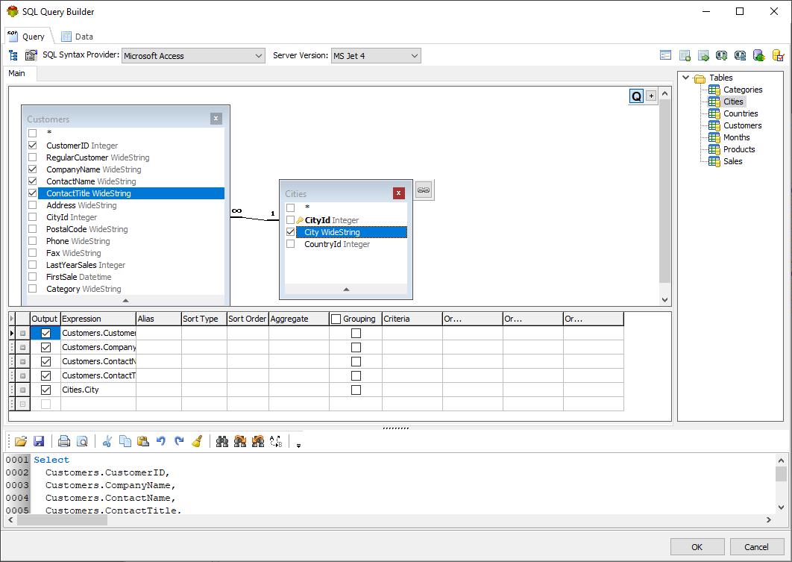792x562 pixels.
Task: Enable Grouping for the Cities.City row
Action: pos(356,390)
